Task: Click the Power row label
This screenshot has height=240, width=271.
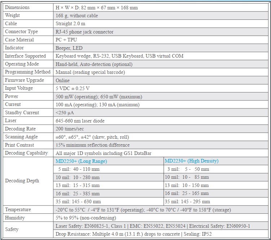Action: click(x=12, y=96)
